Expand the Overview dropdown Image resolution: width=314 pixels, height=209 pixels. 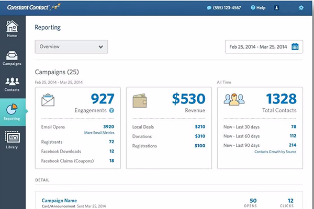71,47
